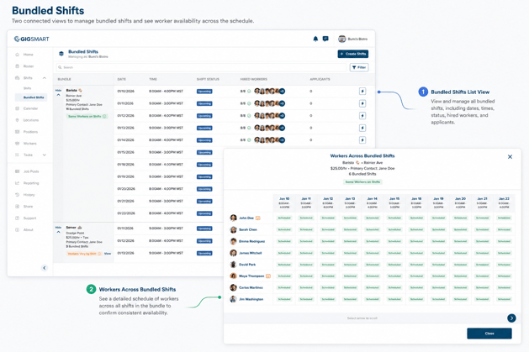Hide the Server bundle rows
Image resolution: width=529 pixels, height=352 pixels.
(x=58, y=229)
